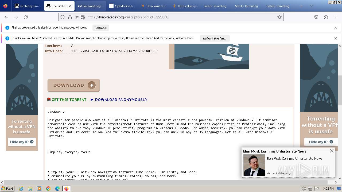The height and width of the screenshot is (192, 342).
Task: Click the large DOWNLOAD button
Action: tap(74, 85)
